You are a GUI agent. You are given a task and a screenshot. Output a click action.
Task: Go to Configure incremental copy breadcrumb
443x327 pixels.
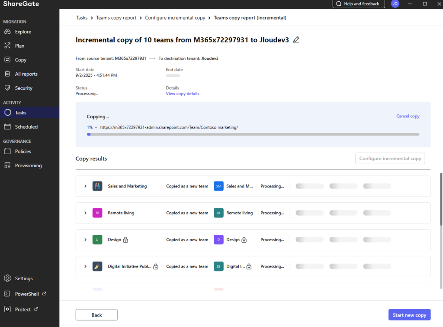[175, 17]
